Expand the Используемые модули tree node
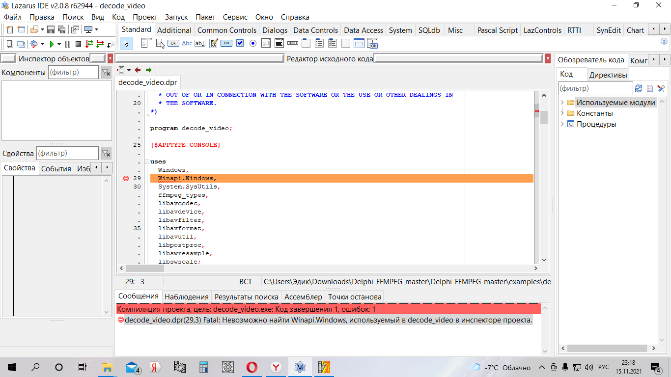The width and height of the screenshot is (671, 377). click(x=562, y=103)
